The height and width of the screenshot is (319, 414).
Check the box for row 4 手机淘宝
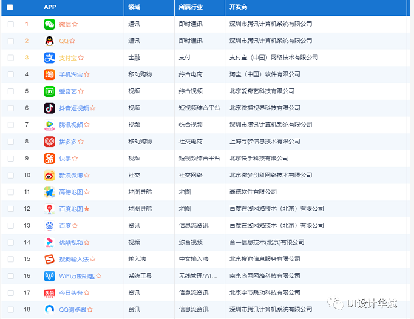[11, 74]
